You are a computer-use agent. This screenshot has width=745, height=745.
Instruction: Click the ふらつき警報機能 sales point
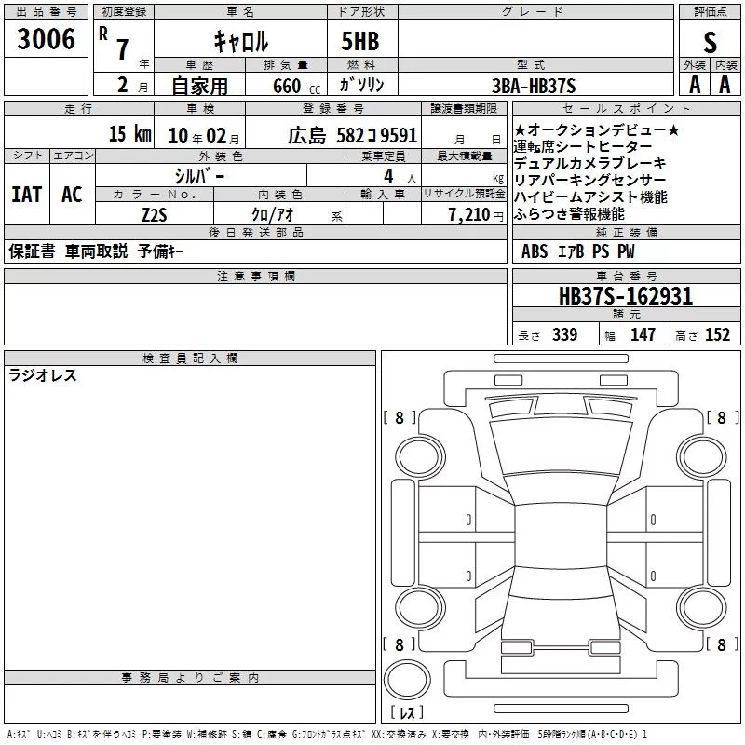(x=569, y=214)
